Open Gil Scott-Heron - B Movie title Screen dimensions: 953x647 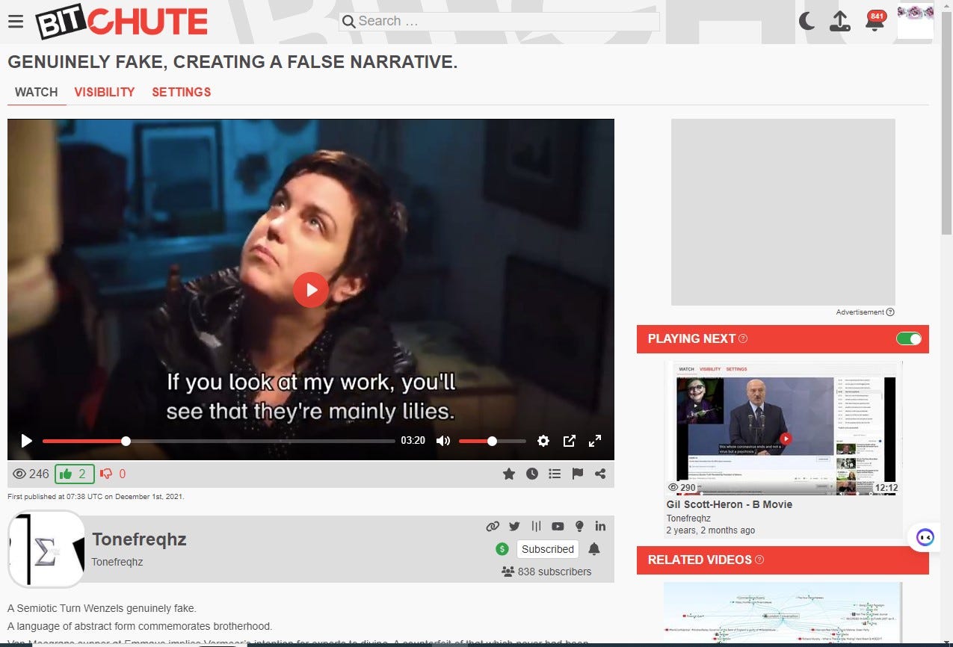(x=730, y=504)
